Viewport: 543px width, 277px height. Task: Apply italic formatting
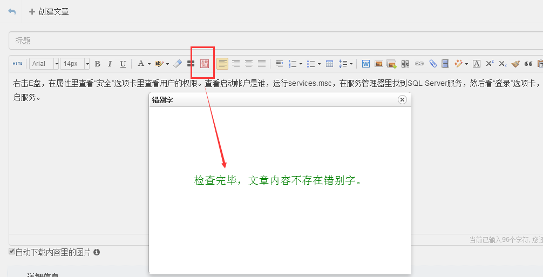tap(110, 64)
